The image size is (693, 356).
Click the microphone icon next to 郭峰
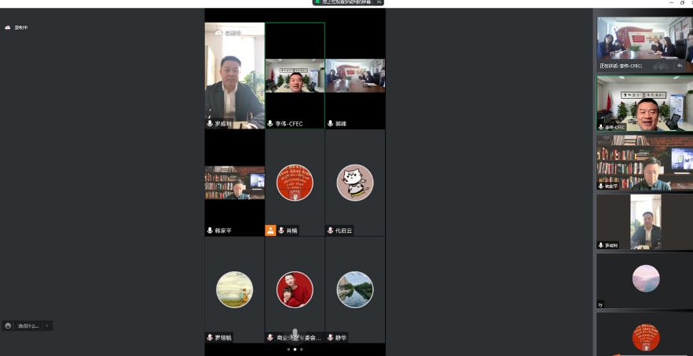(x=331, y=124)
